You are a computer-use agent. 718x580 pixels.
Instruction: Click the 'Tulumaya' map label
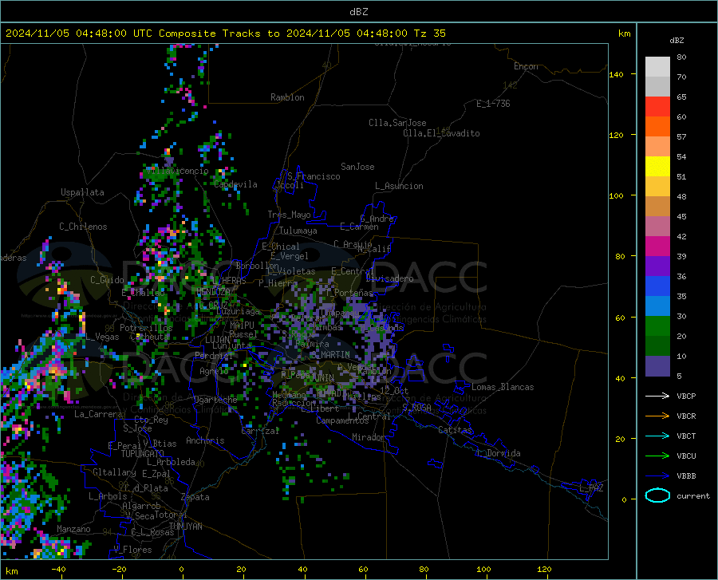pos(298,231)
